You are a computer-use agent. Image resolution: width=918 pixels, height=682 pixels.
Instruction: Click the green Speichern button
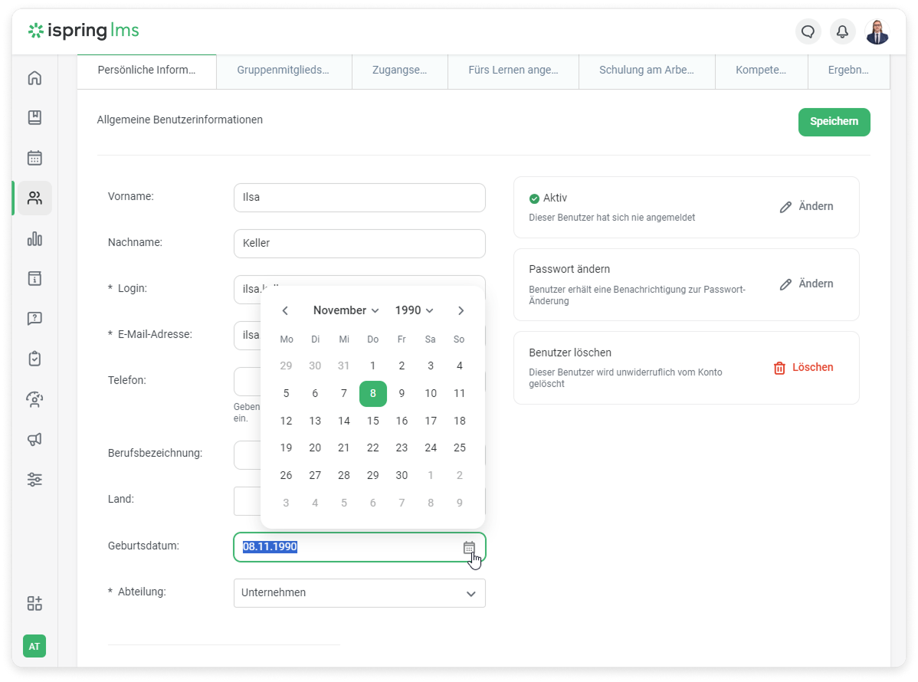(834, 122)
